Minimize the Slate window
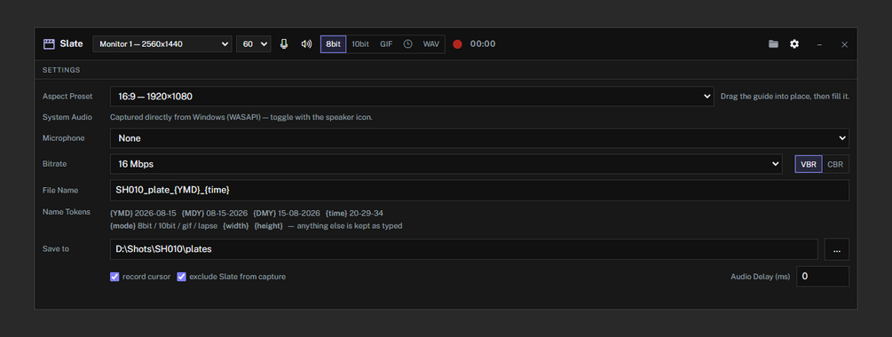The image size is (892, 337). coord(819,44)
